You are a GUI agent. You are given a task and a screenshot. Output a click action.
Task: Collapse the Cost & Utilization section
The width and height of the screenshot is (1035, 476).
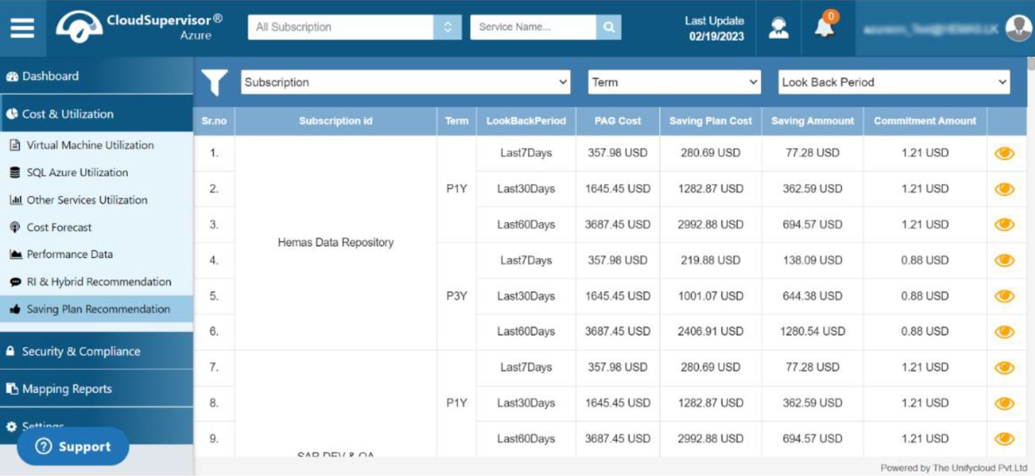coord(96,114)
